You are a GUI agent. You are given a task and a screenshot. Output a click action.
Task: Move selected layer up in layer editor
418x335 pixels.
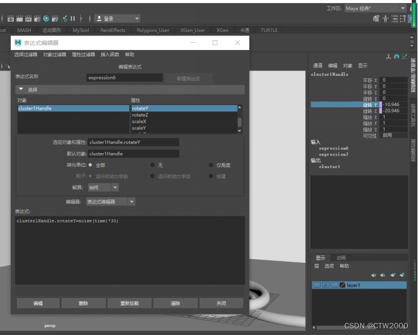[374, 275]
